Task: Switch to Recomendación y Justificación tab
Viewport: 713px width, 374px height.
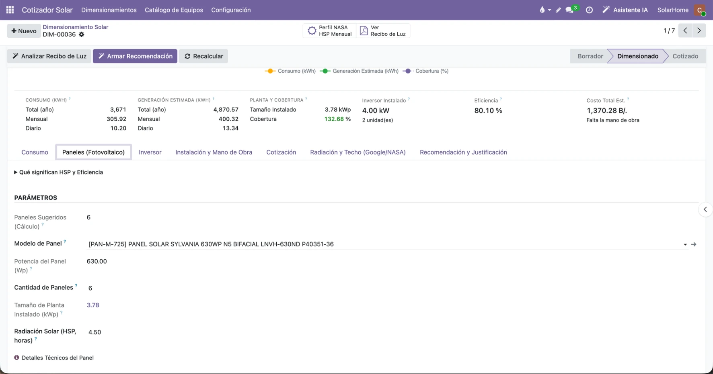Action: point(463,152)
